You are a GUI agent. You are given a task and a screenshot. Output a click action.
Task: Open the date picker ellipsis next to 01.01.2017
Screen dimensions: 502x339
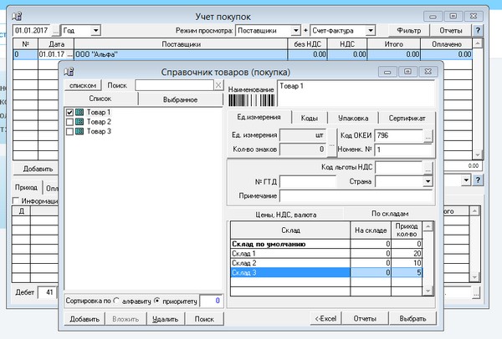coord(57,30)
